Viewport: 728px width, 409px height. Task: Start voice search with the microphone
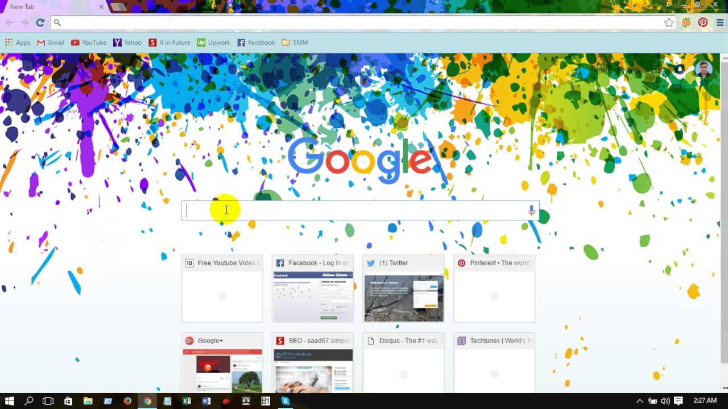pyautogui.click(x=531, y=210)
